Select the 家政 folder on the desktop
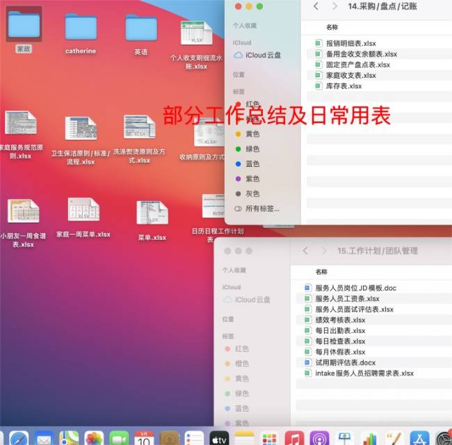Screen dimensions: 452x445 pyautogui.click(x=24, y=26)
